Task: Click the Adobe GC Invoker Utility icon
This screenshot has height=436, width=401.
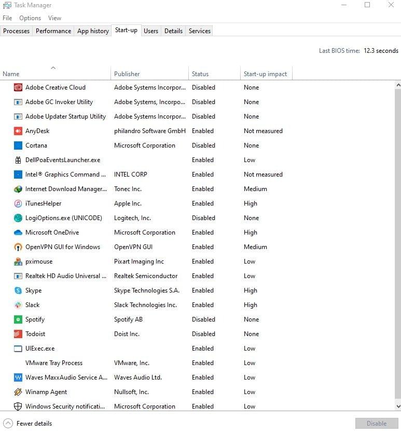Action: click(18, 102)
